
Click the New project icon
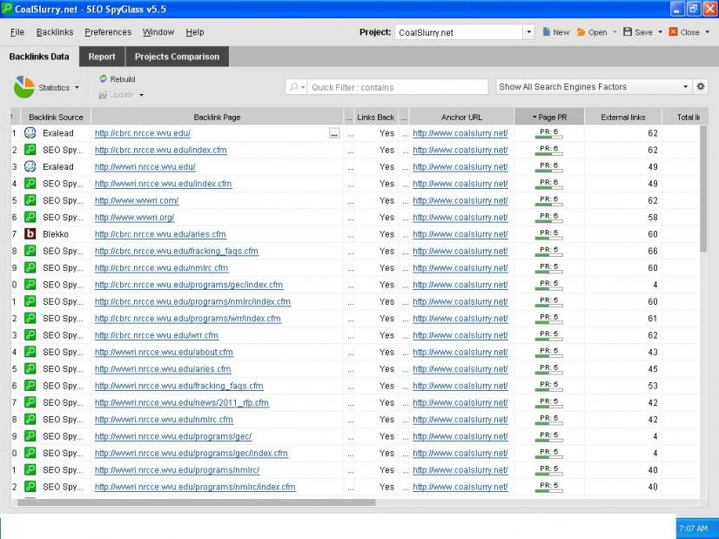tap(546, 31)
